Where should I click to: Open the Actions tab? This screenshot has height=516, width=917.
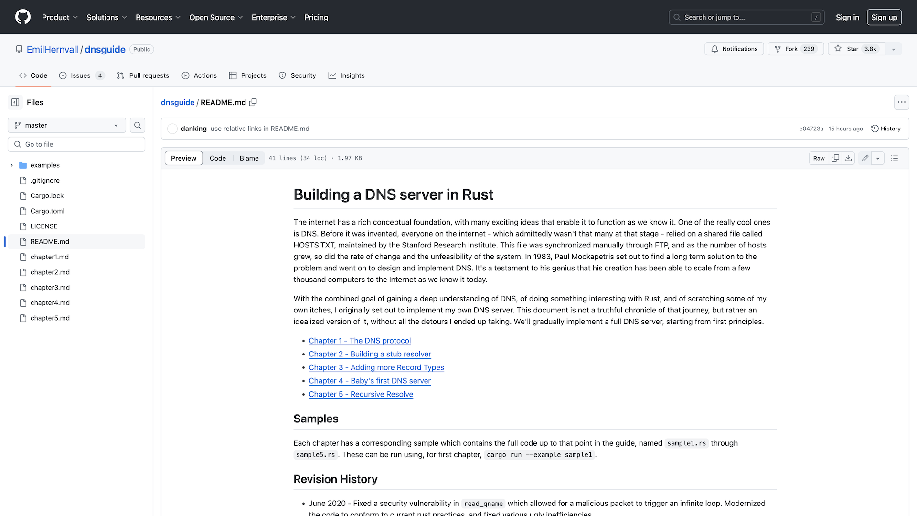click(x=199, y=75)
